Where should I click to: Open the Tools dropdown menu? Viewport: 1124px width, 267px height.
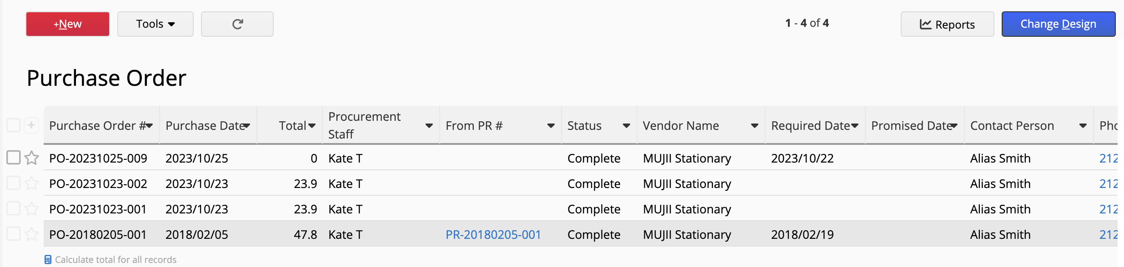[x=156, y=24]
